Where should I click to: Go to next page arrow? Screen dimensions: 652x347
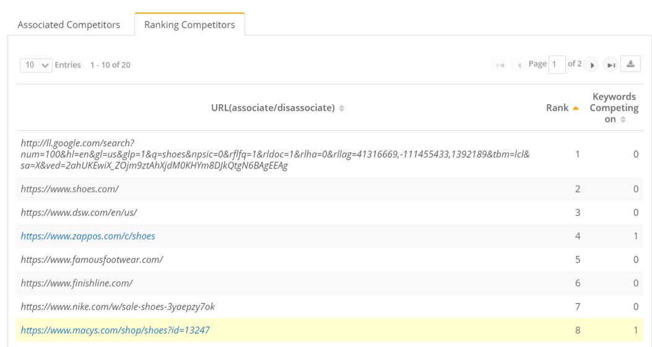coord(591,65)
